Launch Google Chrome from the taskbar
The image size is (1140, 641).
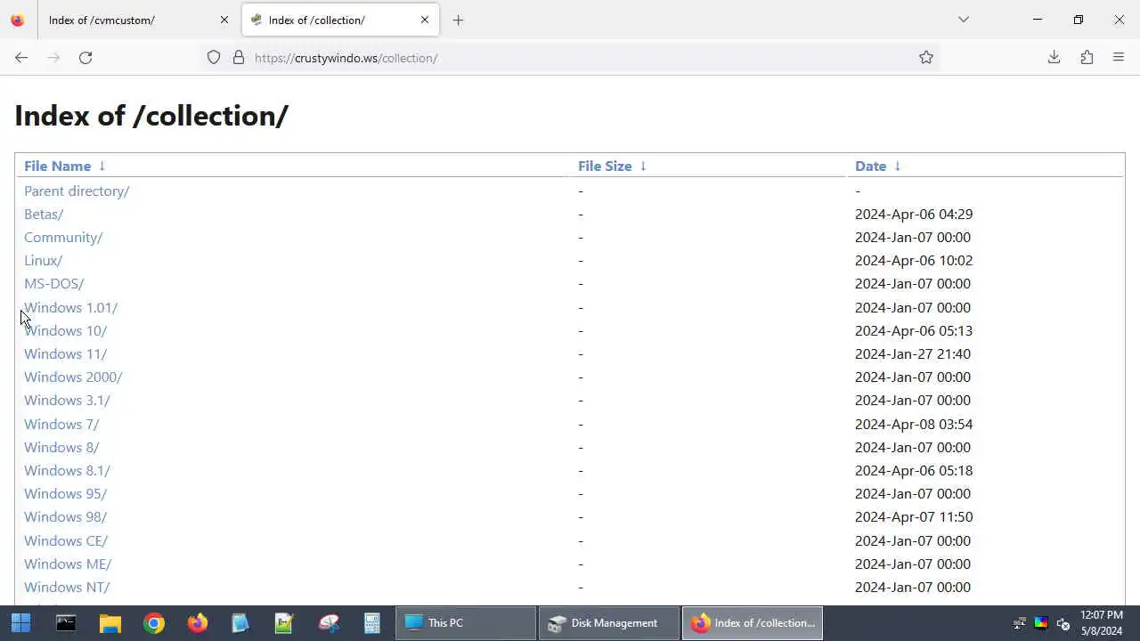click(x=154, y=623)
